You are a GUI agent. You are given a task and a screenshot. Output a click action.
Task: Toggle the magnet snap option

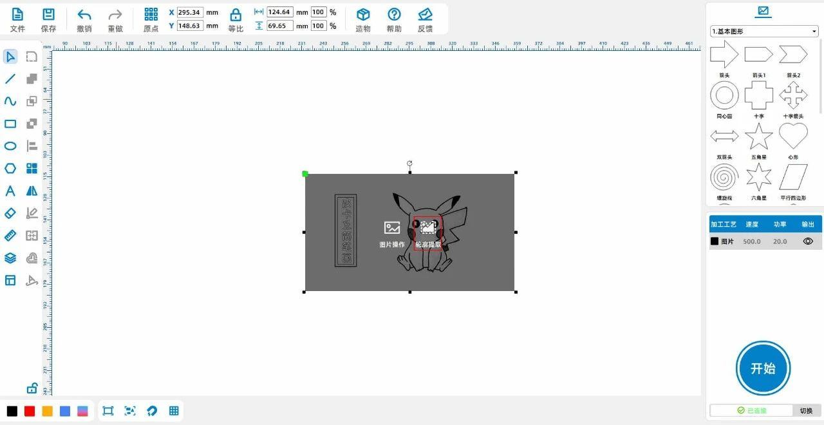coord(152,411)
